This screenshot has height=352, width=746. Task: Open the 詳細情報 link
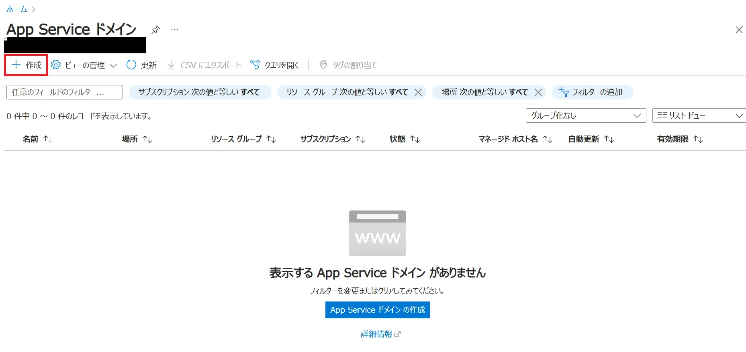380,334
